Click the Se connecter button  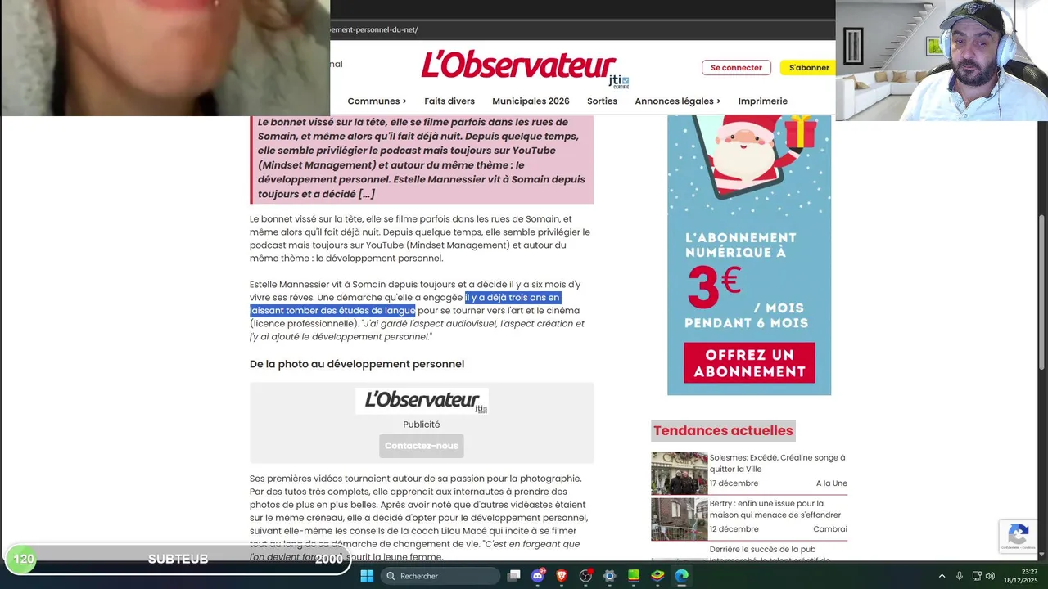pos(736,68)
